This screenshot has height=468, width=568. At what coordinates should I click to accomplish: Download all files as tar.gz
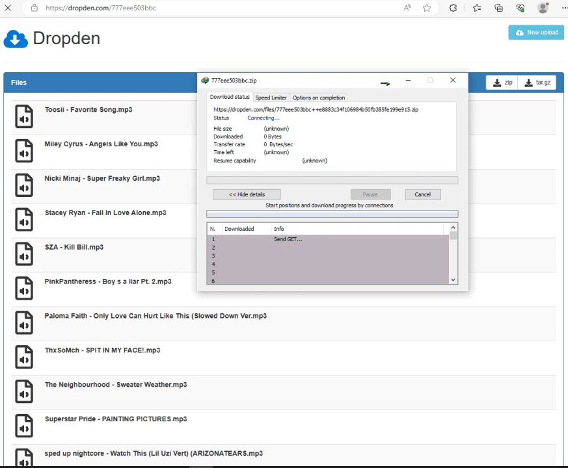click(x=537, y=83)
